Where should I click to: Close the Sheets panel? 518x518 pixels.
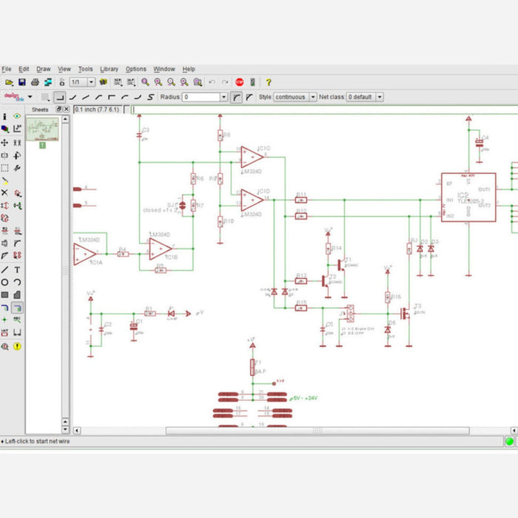tap(66, 110)
